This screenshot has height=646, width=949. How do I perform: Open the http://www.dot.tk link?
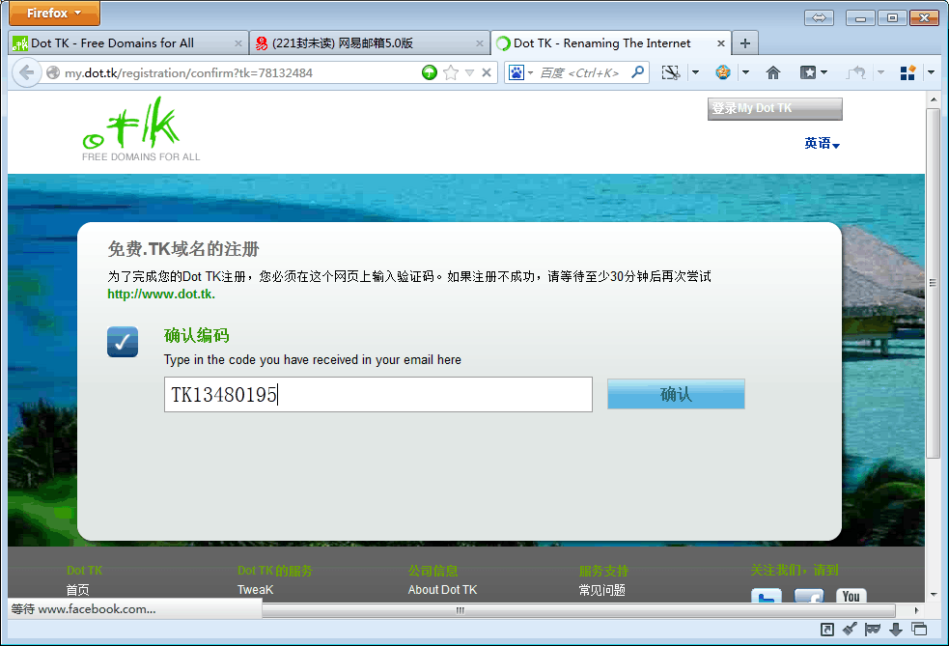[x=160, y=295]
